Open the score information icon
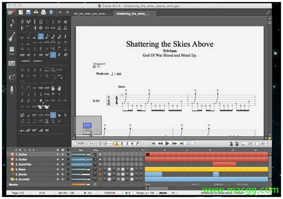The height and width of the screenshot is (199, 283). (51, 12)
